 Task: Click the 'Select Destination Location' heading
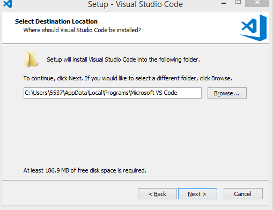(x=56, y=21)
